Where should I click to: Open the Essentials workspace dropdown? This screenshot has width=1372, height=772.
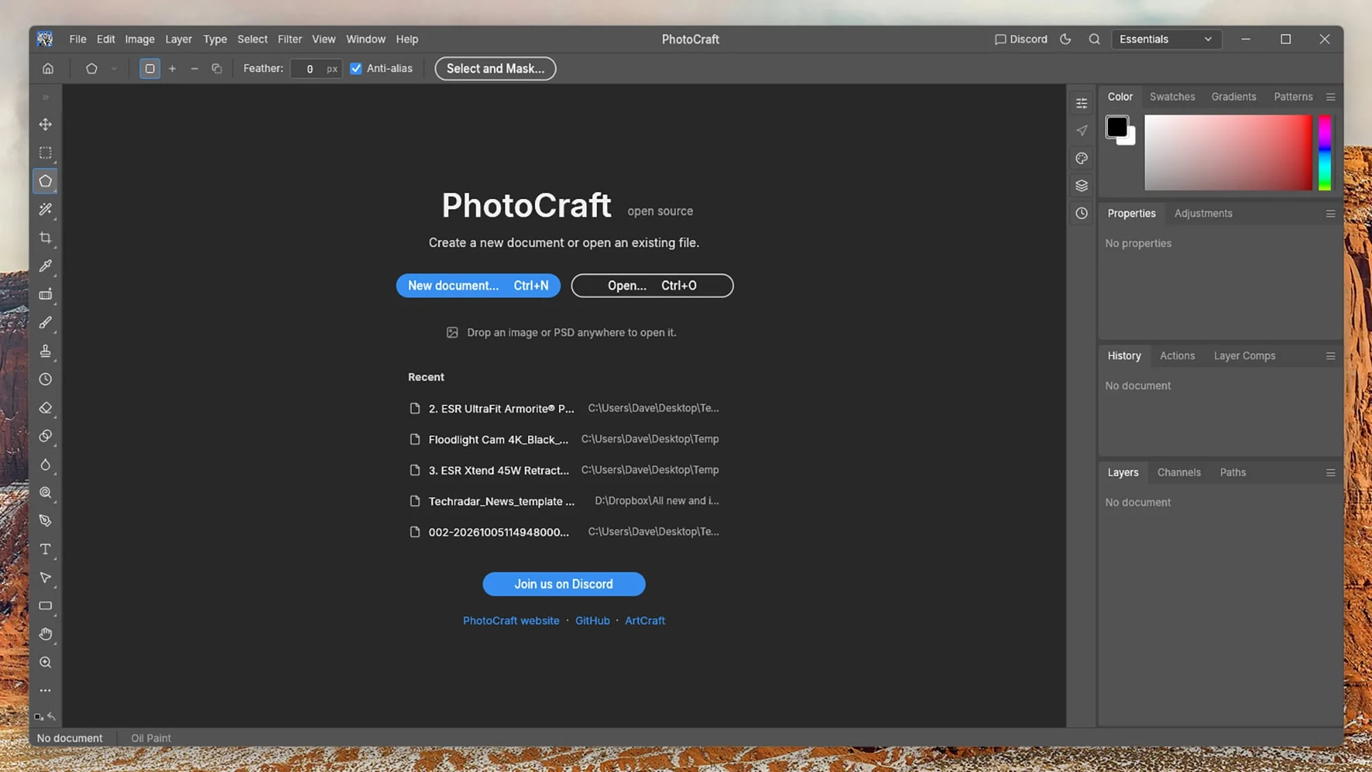click(1166, 39)
